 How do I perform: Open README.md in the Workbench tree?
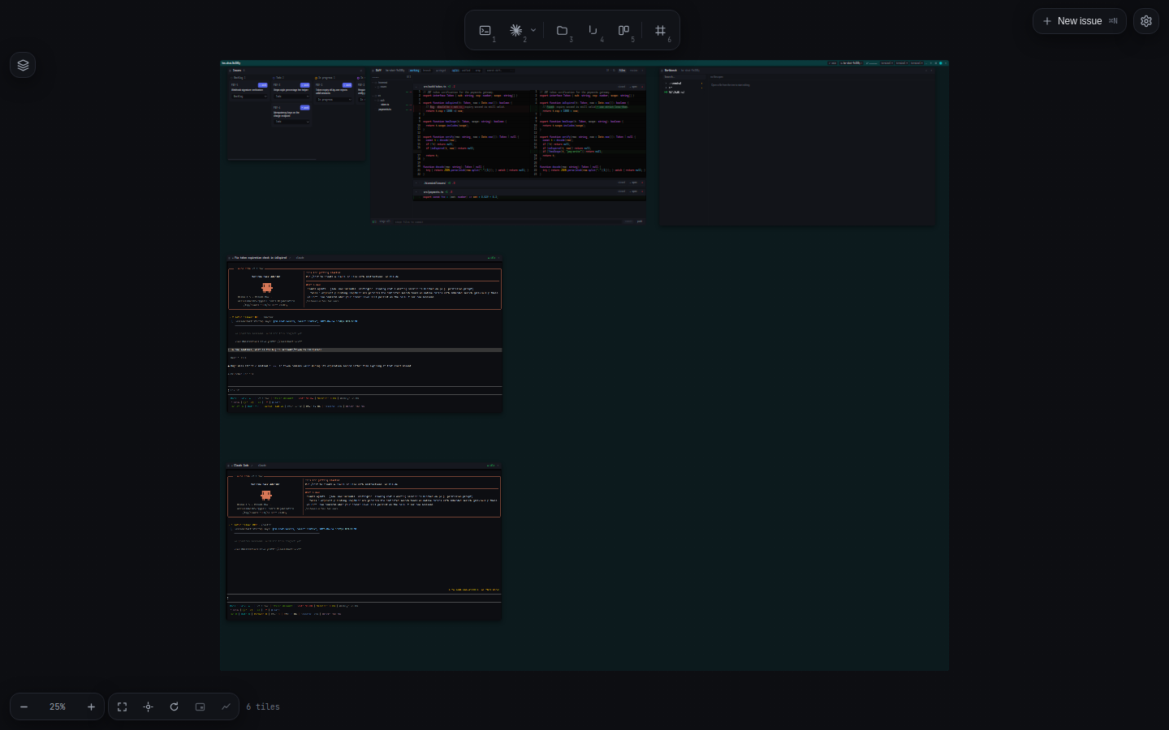(676, 92)
